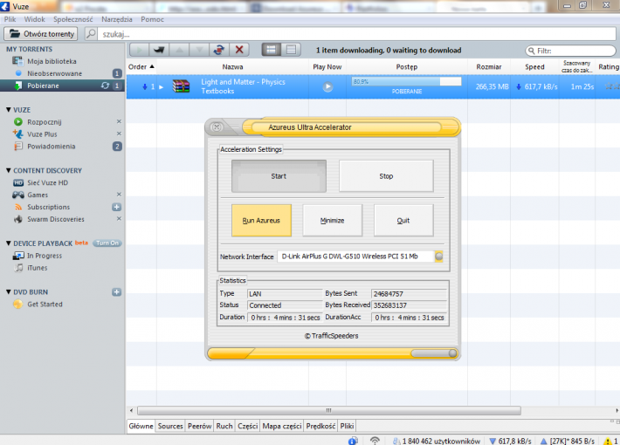
Task: Switch to the Sources tab
Action: tap(170, 426)
